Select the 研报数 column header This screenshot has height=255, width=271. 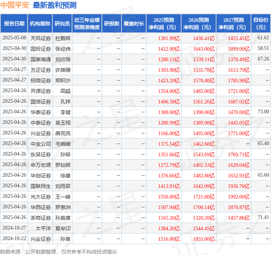[x=111, y=24]
